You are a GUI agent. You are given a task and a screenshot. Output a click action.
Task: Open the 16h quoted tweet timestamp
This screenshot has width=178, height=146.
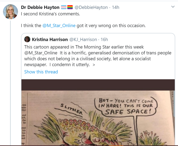click(x=104, y=39)
